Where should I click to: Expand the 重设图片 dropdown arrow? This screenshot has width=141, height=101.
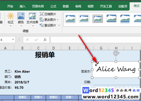tap(59, 25)
